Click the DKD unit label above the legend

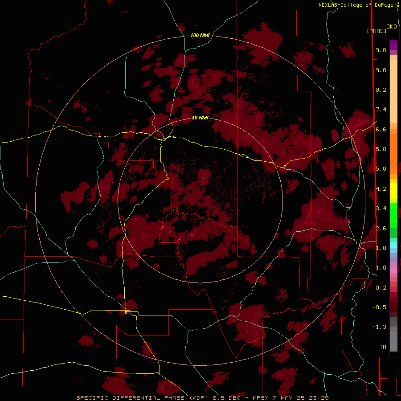coord(391,27)
